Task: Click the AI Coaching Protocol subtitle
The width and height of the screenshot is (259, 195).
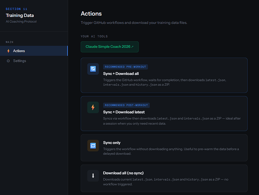Action: click(x=21, y=21)
